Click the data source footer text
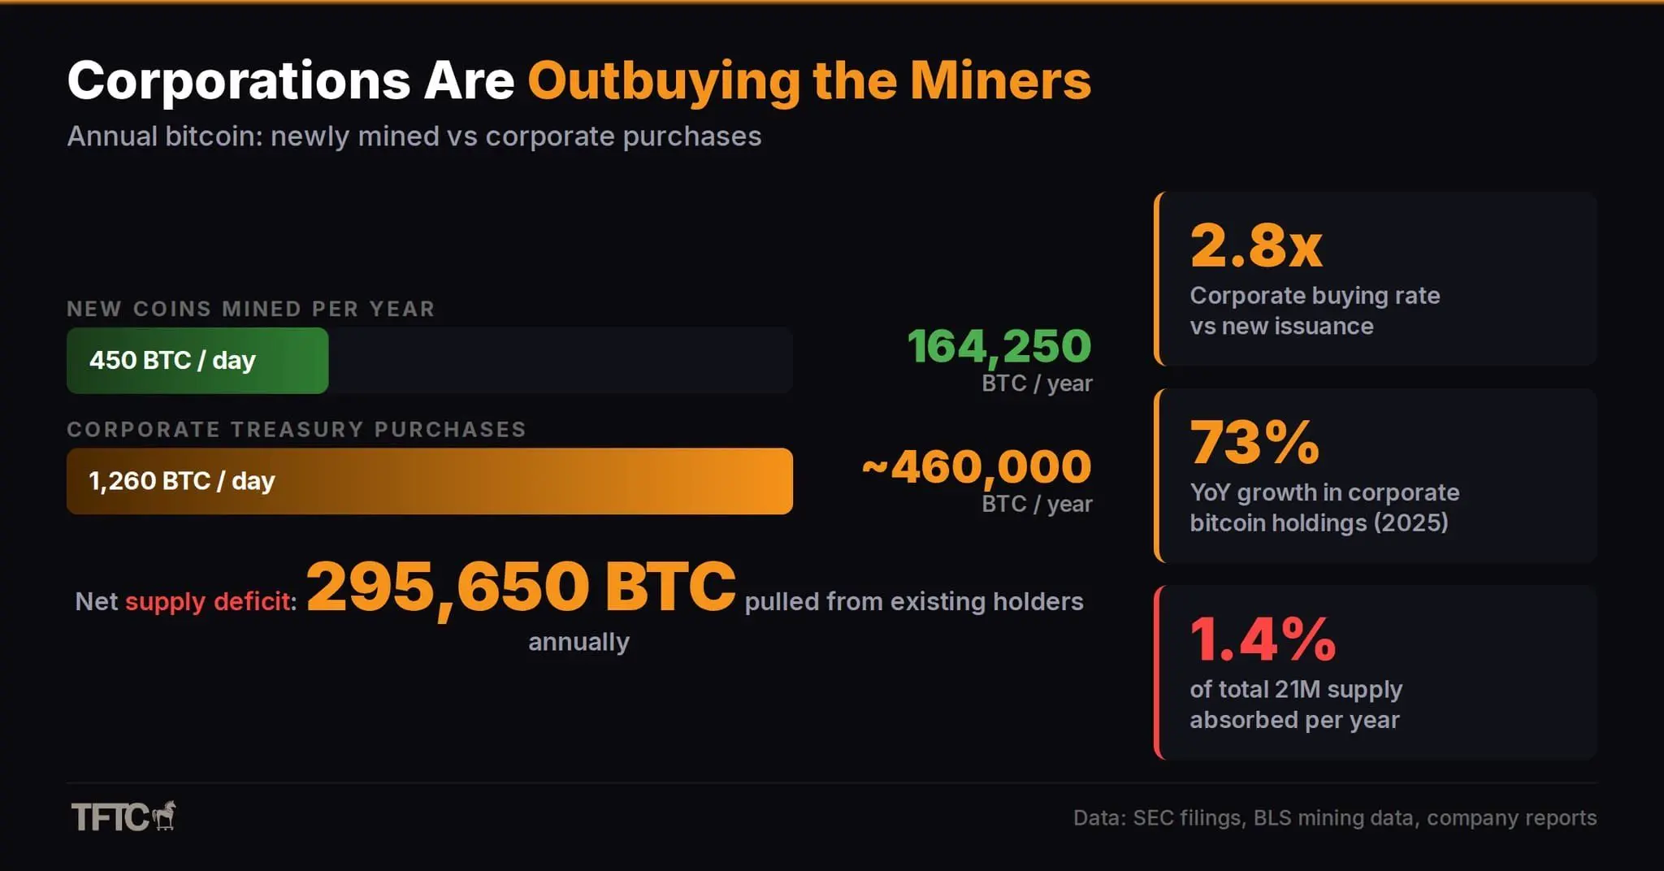Image resolution: width=1664 pixels, height=871 pixels. (1334, 817)
